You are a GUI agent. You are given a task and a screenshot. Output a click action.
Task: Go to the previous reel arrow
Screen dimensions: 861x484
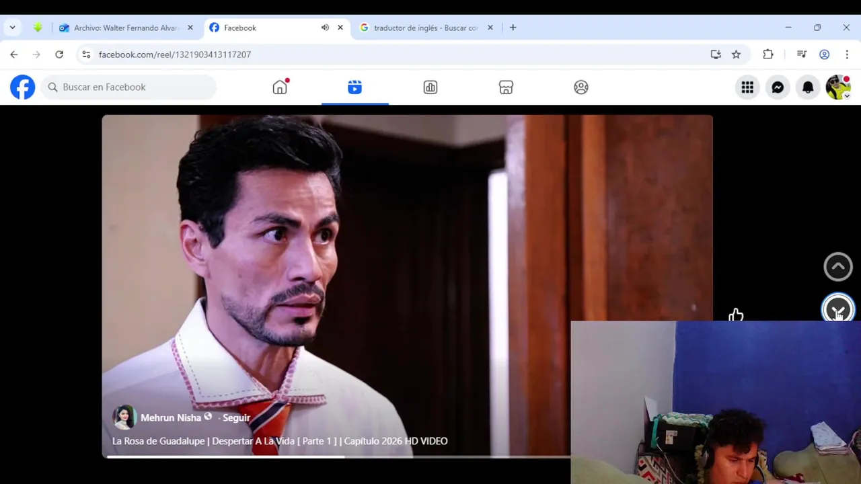[838, 267]
